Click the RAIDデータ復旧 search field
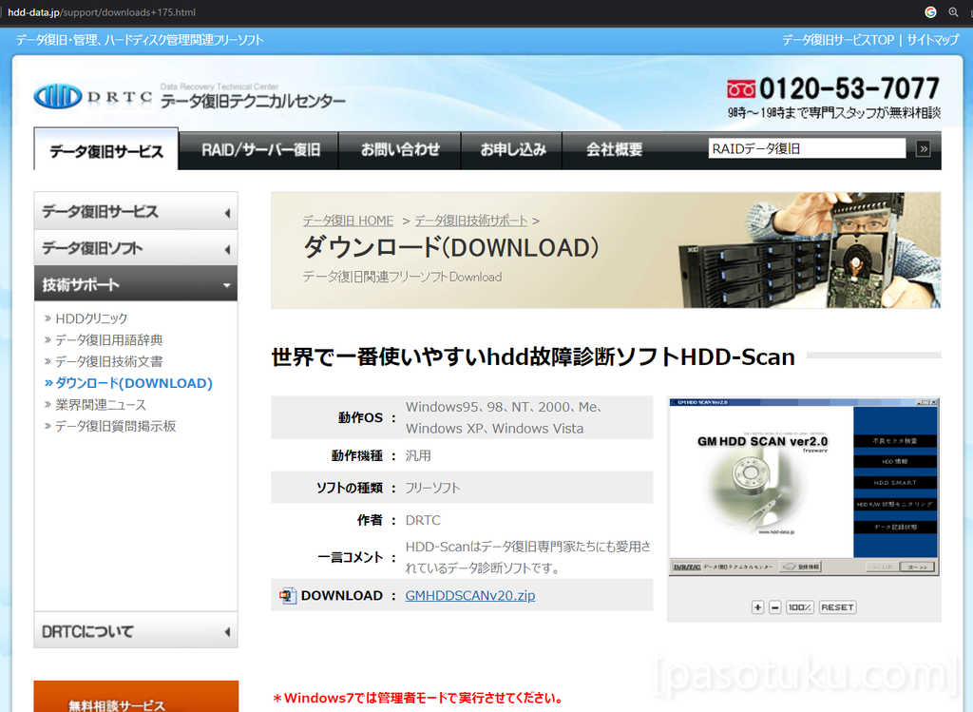Screen dimensions: 973x712 point(808,149)
